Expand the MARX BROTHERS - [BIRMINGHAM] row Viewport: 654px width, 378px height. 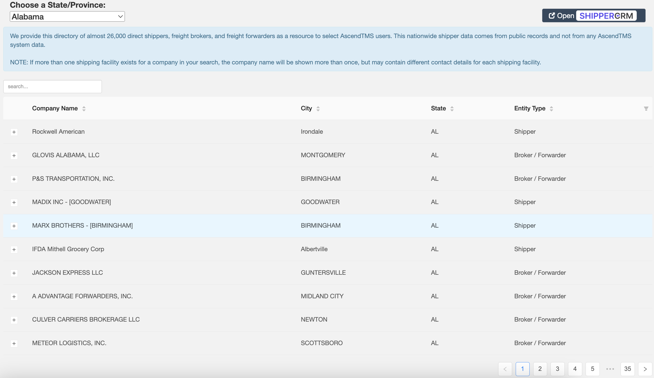coord(14,226)
